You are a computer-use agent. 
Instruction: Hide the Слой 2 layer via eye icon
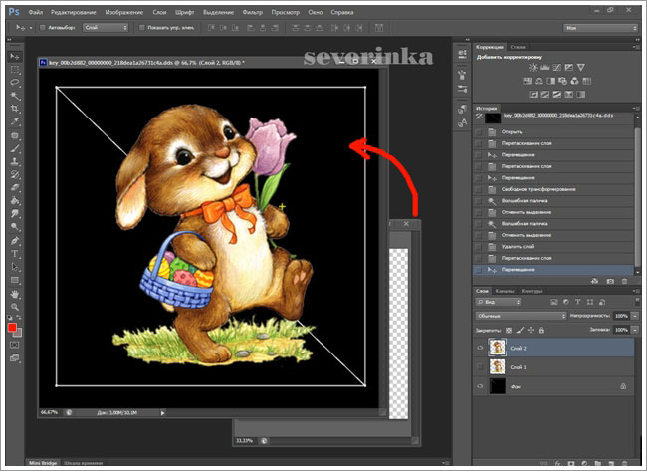click(482, 348)
